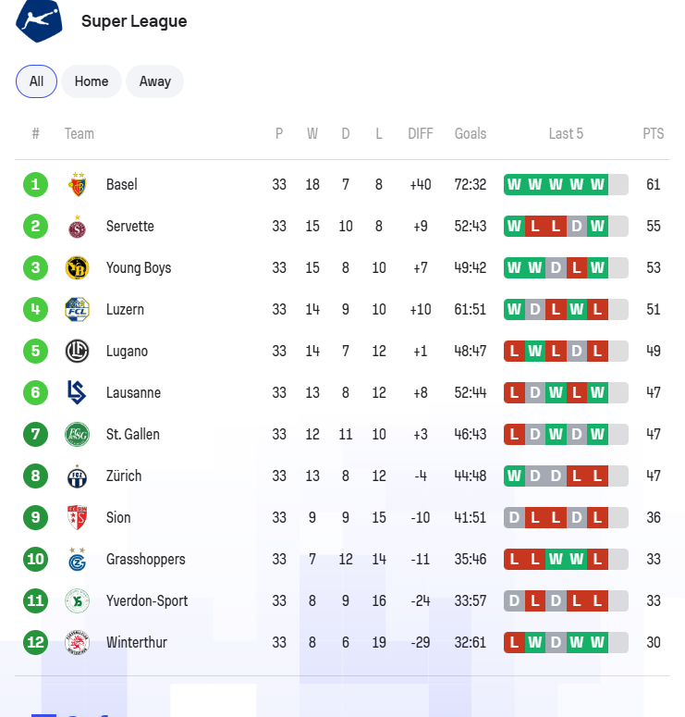The image size is (685, 717).
Task: Click the Lugano team emblem
Action: [78, 352]
